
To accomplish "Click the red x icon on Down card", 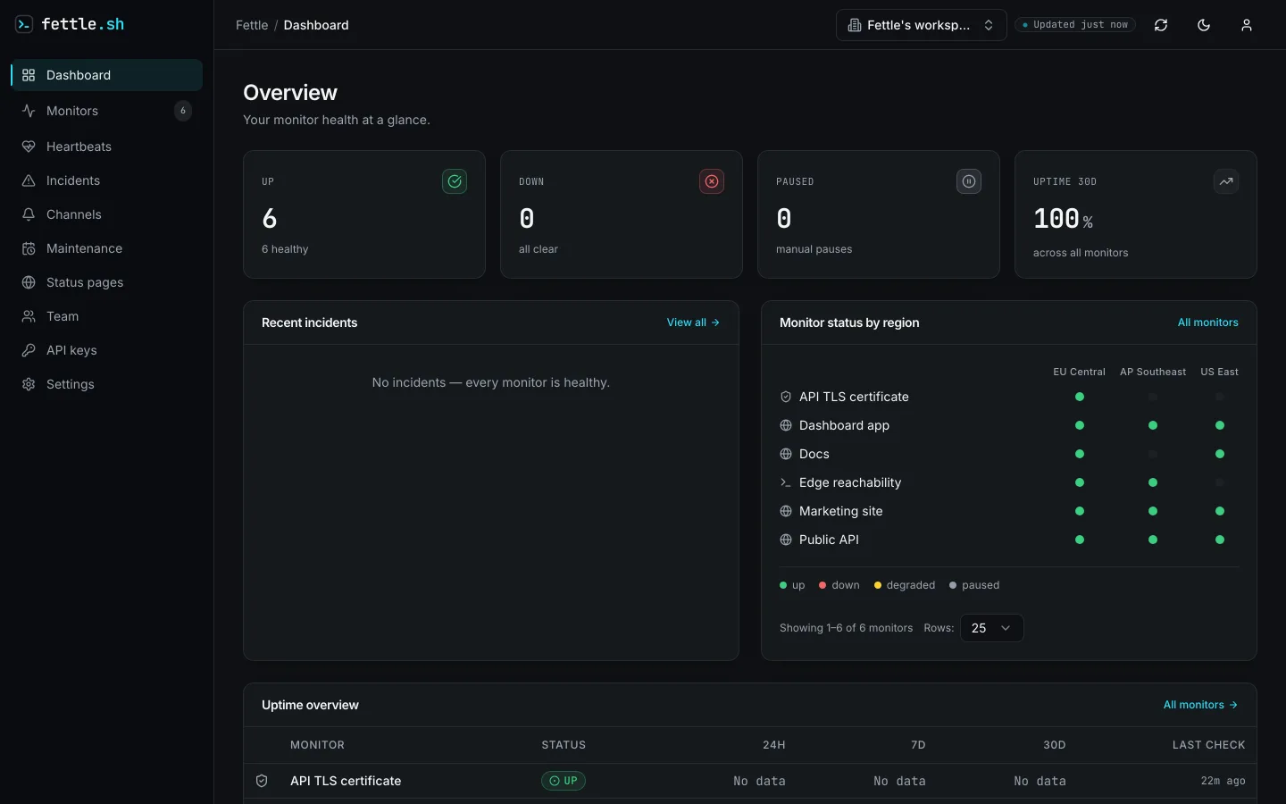I will [x=712, y=181].
